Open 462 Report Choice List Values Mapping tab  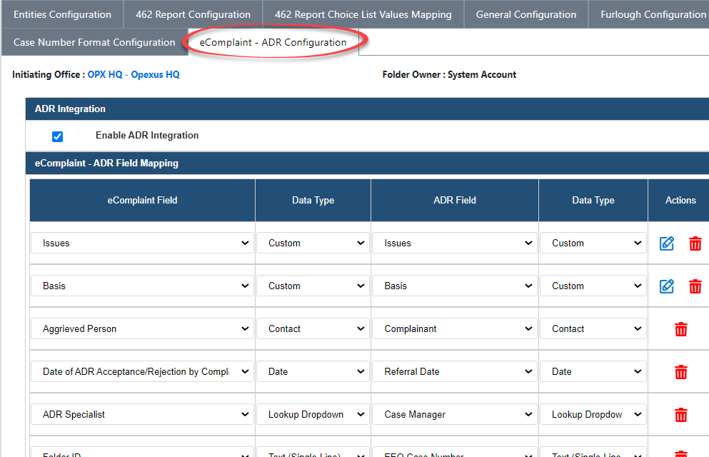click(x=363, y=14)
